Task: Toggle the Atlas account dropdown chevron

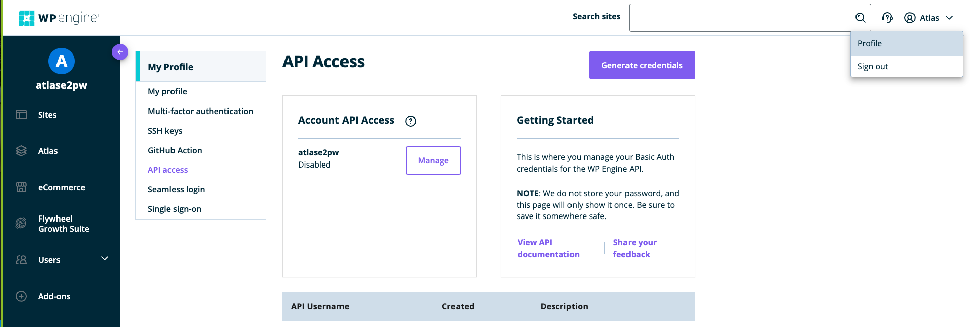Action: point(949,18)
